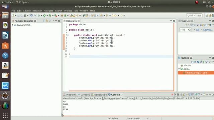Click console output line GYAN
This screenshot has width=214, height=120.
point(66,109)
